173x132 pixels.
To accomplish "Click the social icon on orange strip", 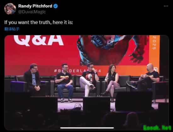I will 156,69.
